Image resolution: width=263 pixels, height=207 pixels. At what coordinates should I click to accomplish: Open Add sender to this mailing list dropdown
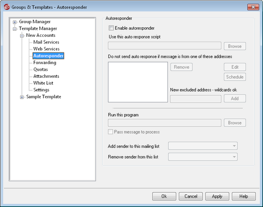203,146
